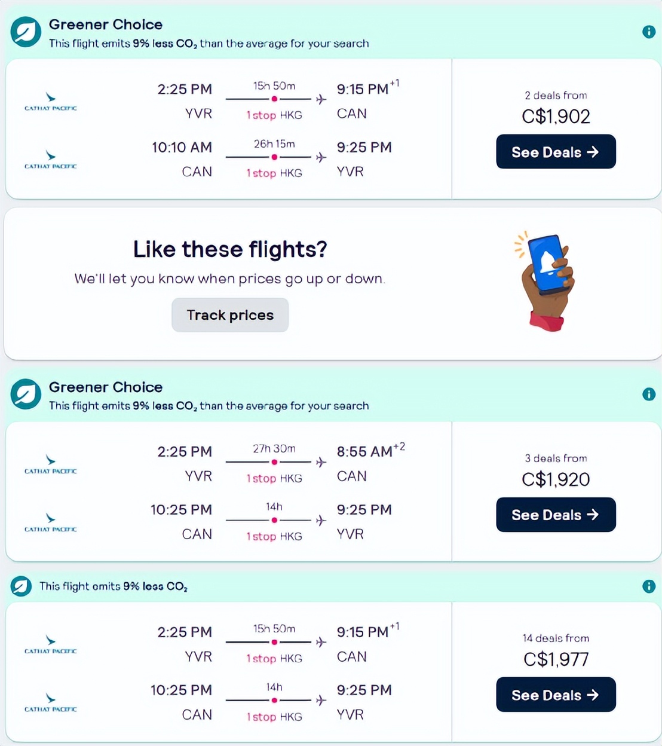This screenshot has height=746, width=662.
Task: Click the Cathay Pacific logo beside the 10:10 AM return flight
Action: click(51, 160)
